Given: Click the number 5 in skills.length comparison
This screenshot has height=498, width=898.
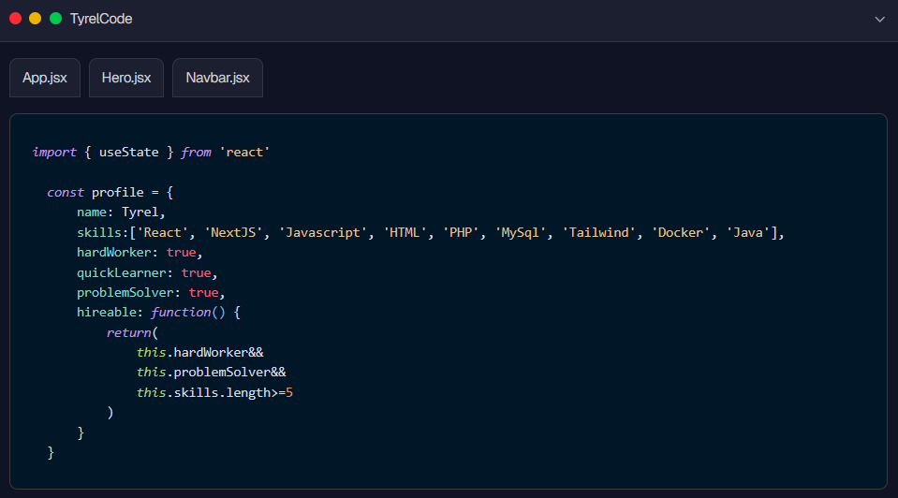Looking at the screenshot, I should pos(289,392).
